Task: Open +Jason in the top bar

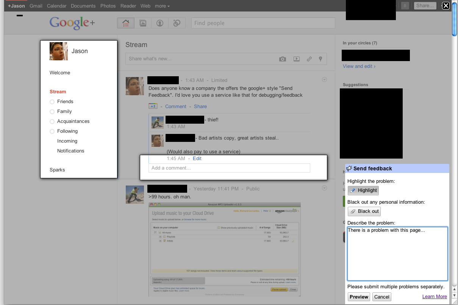Action: coord(16,6)
